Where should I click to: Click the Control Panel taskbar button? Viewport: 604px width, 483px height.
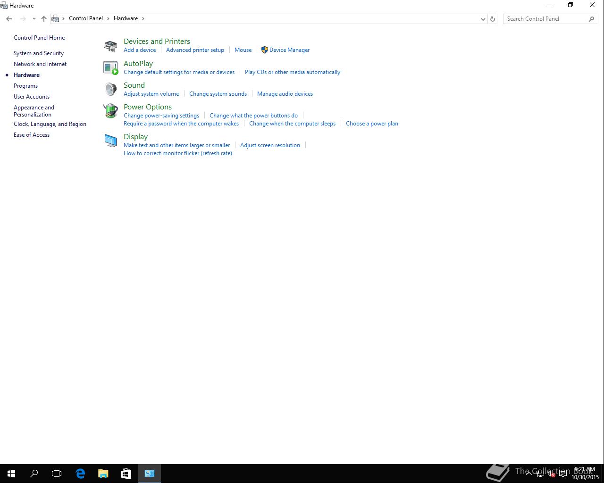(x=150, y=474)
